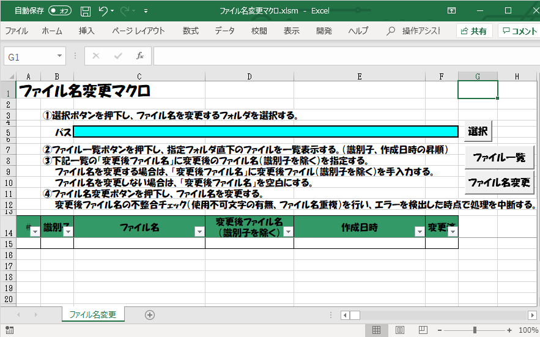Click the next sheet navigation arrow
Screen dimensions: 540x337
[35, 315]
